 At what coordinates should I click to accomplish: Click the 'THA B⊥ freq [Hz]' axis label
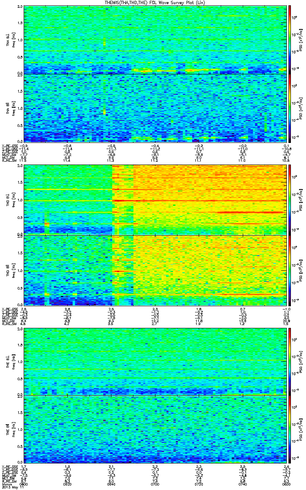(x=10, y=40)
